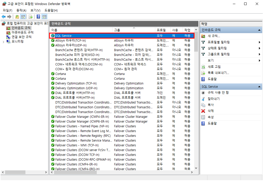The width and height of the screenshot is (263, 181).
Task: Click 삭제 action link
Action: (x=211, y=111)
